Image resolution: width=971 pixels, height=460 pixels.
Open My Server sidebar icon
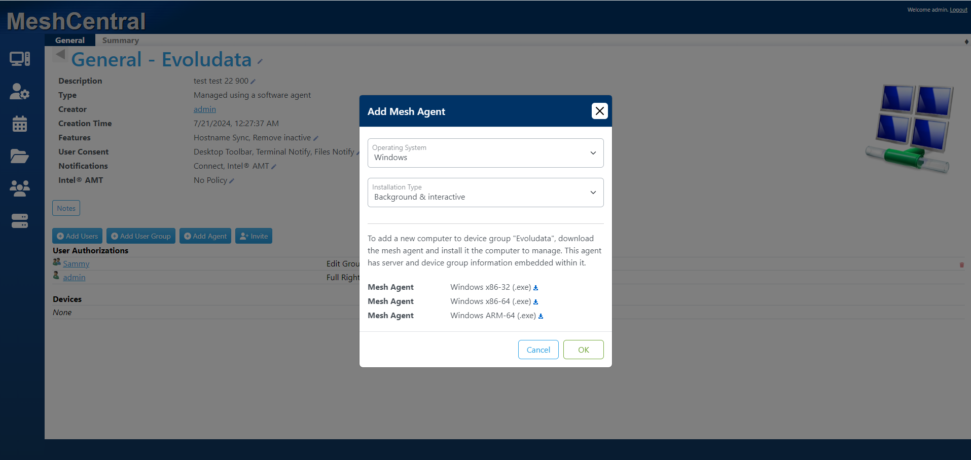click(x=20, y=221)
